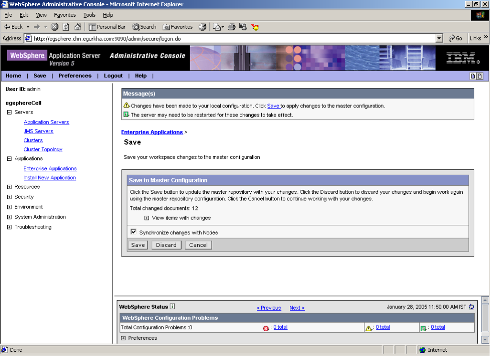Click the page icon in the address bar
The width and height of the screenshot is (491, 357).
tap(29, 39)
